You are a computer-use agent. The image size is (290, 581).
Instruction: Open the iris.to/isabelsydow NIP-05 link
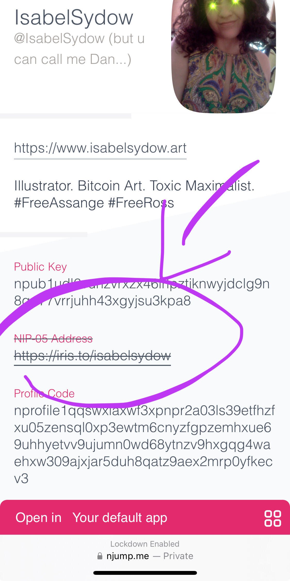click(x=92, y=356)
